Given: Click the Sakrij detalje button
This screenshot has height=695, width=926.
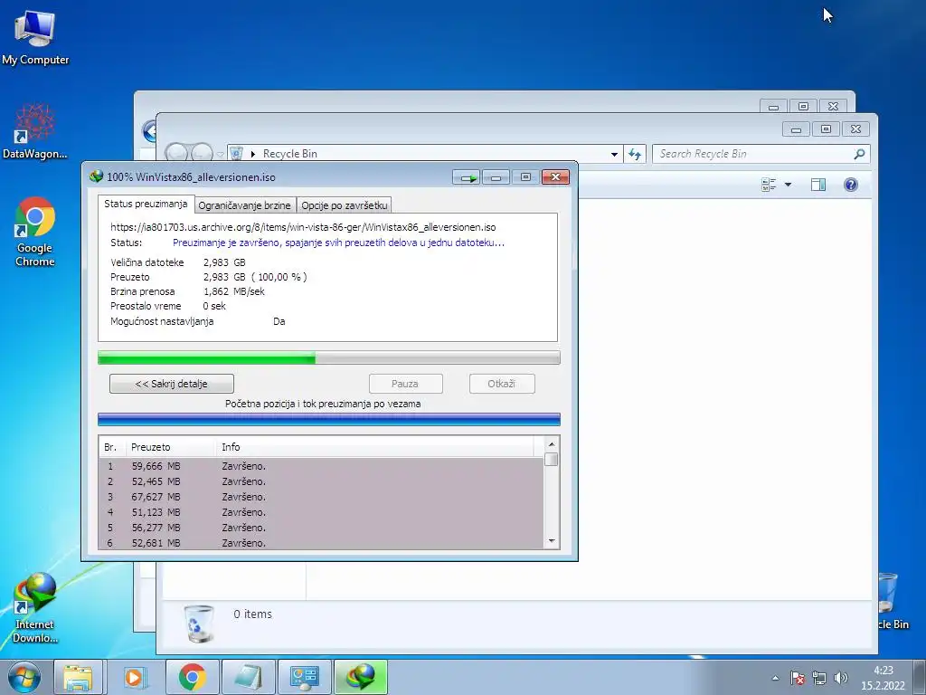Looking at the screenshot, I should (x=171, y=384).
